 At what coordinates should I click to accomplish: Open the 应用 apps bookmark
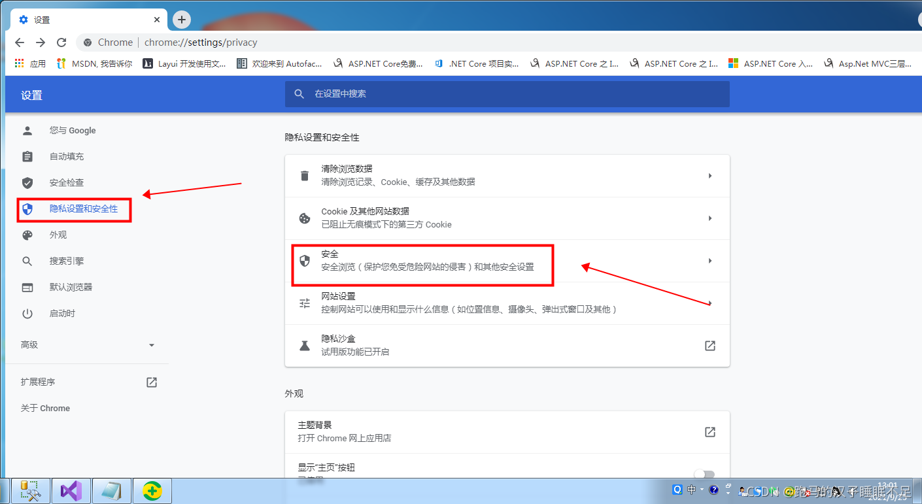[31, 63]
